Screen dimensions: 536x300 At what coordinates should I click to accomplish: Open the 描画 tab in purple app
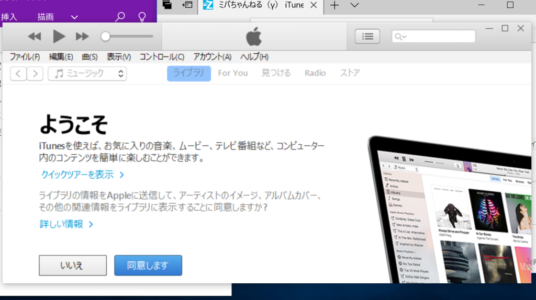click(46, 17)
